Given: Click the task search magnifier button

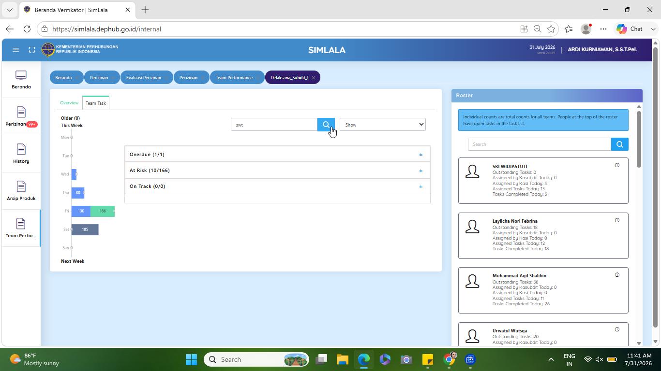Looking at the screenshot, I should click(x=326, y=125).
